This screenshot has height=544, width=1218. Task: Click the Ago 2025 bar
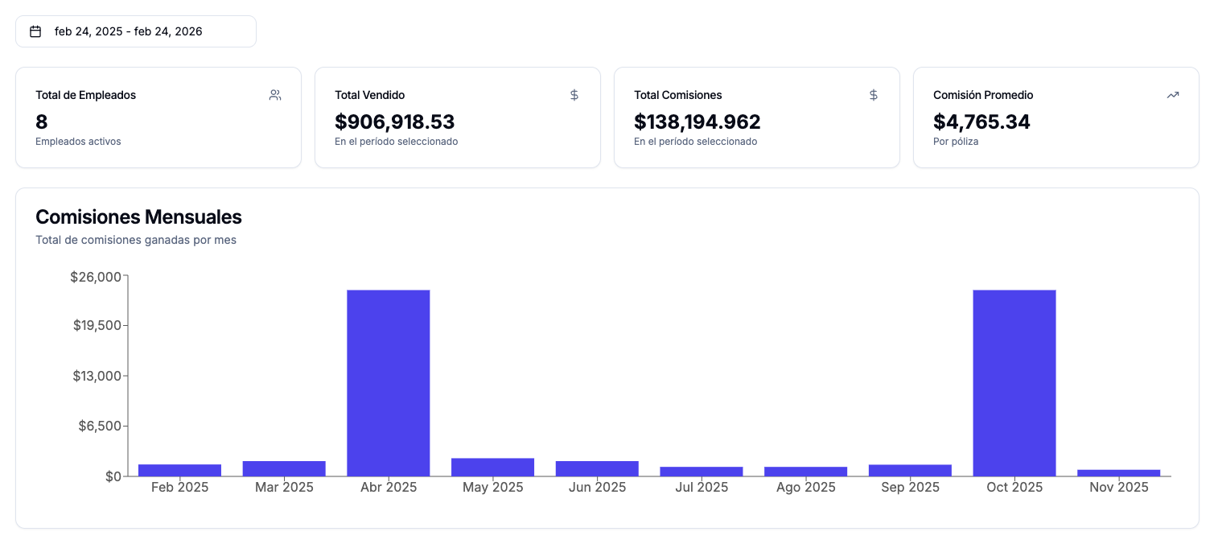[805, 471]
